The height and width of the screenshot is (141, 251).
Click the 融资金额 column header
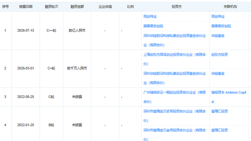click(77, 6)
